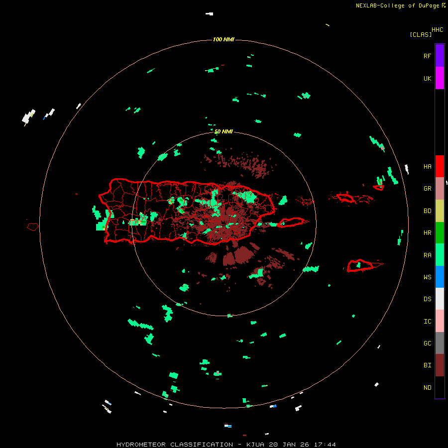Click the WS blue legend swatch
The width and height of the screenshot is (448, 448).
440,277
